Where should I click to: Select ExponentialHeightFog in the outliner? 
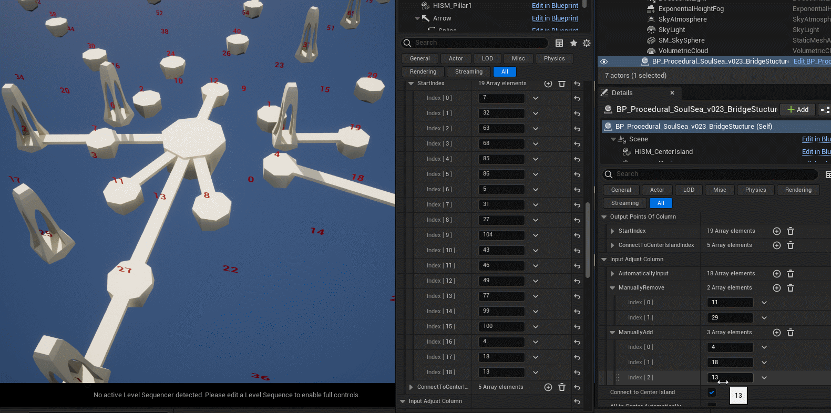point(691,9)
